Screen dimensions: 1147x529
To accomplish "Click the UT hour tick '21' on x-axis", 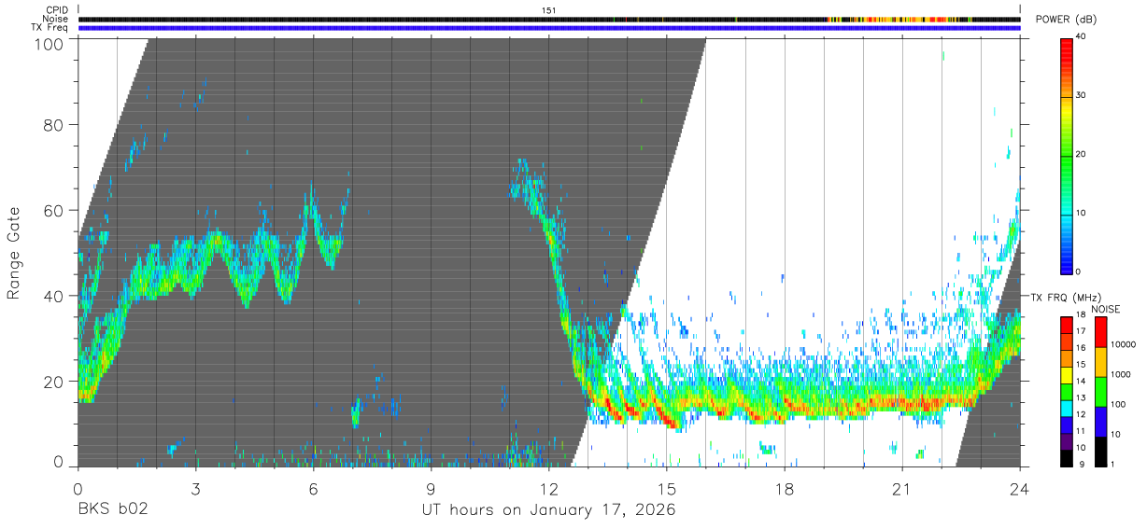I will point(902,488).
